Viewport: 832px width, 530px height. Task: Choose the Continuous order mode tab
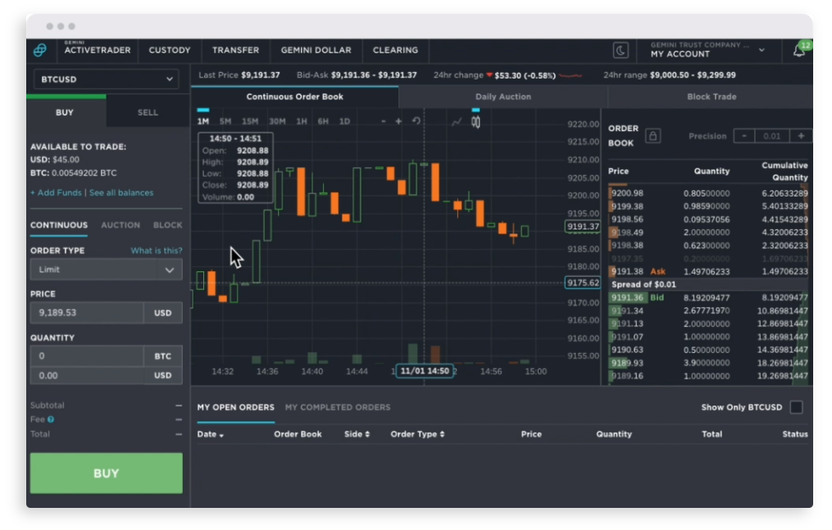click(59, 225)
